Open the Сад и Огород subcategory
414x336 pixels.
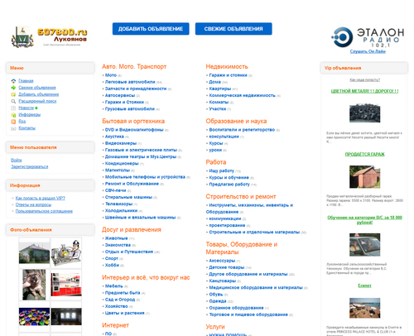click(120, 300)
